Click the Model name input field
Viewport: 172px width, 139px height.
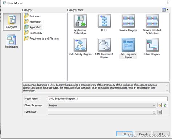108,99
